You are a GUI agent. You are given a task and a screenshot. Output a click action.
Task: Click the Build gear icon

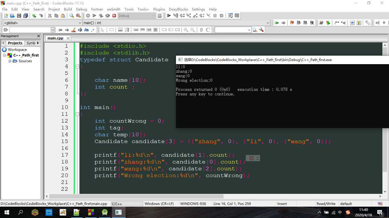(x=88, y=16)
